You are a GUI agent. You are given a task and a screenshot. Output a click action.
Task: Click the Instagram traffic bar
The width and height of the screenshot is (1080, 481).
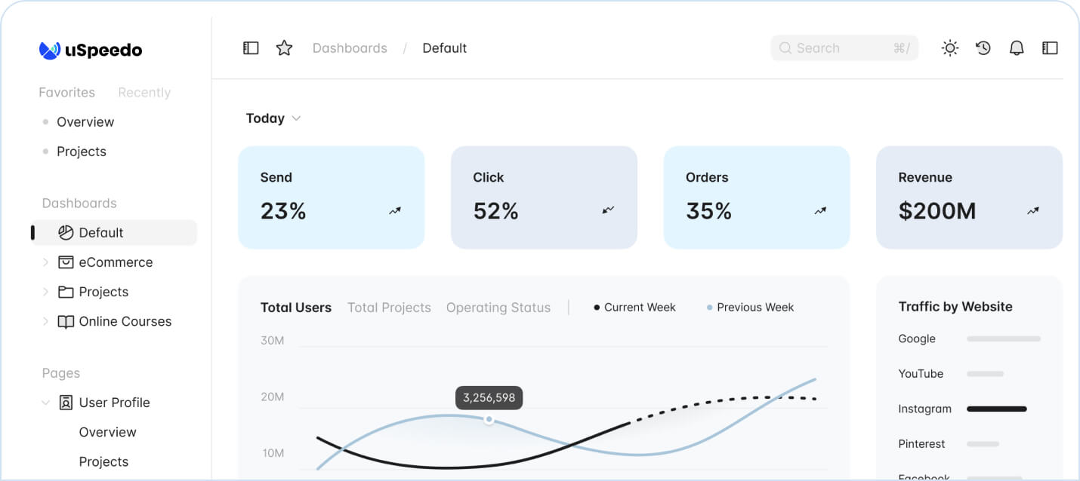(x=996, y=409)
